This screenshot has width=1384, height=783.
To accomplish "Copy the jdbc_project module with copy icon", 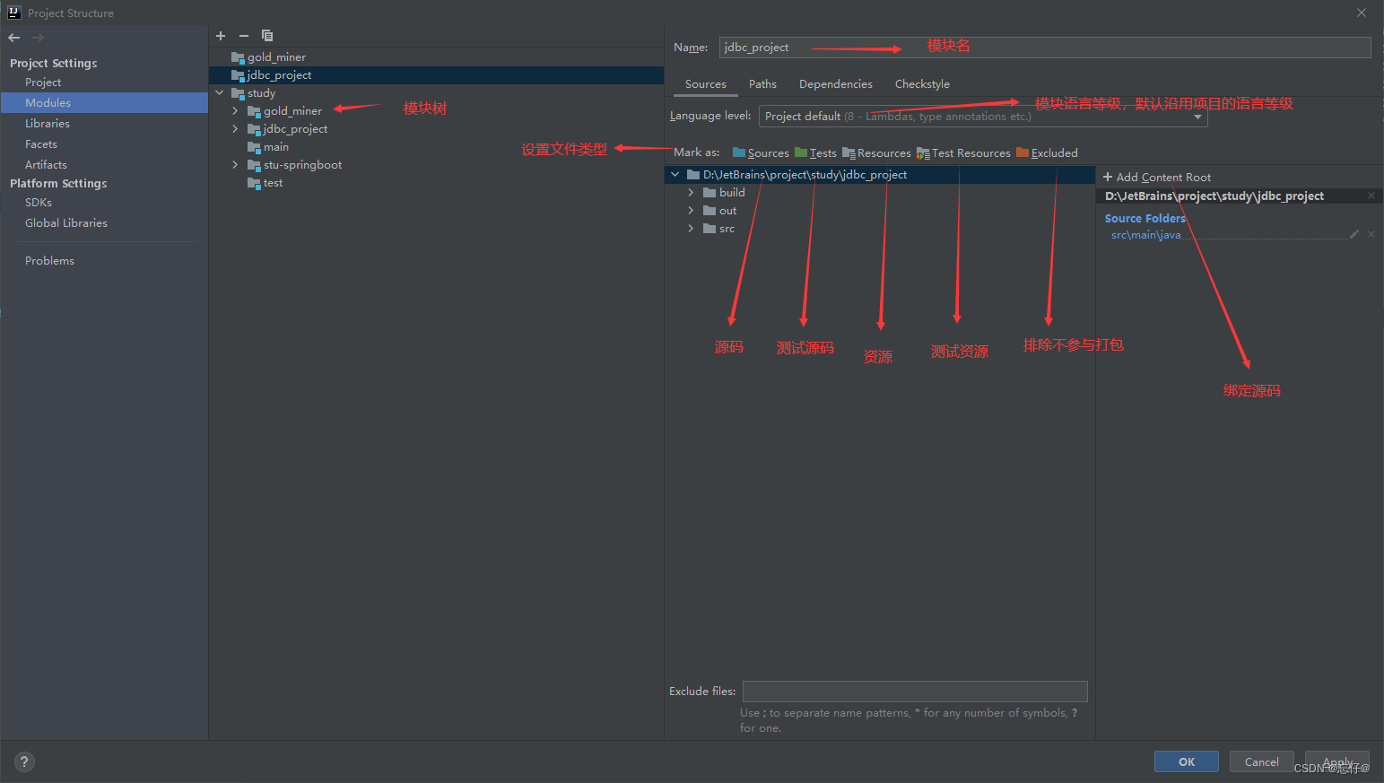I will [266, 36].
